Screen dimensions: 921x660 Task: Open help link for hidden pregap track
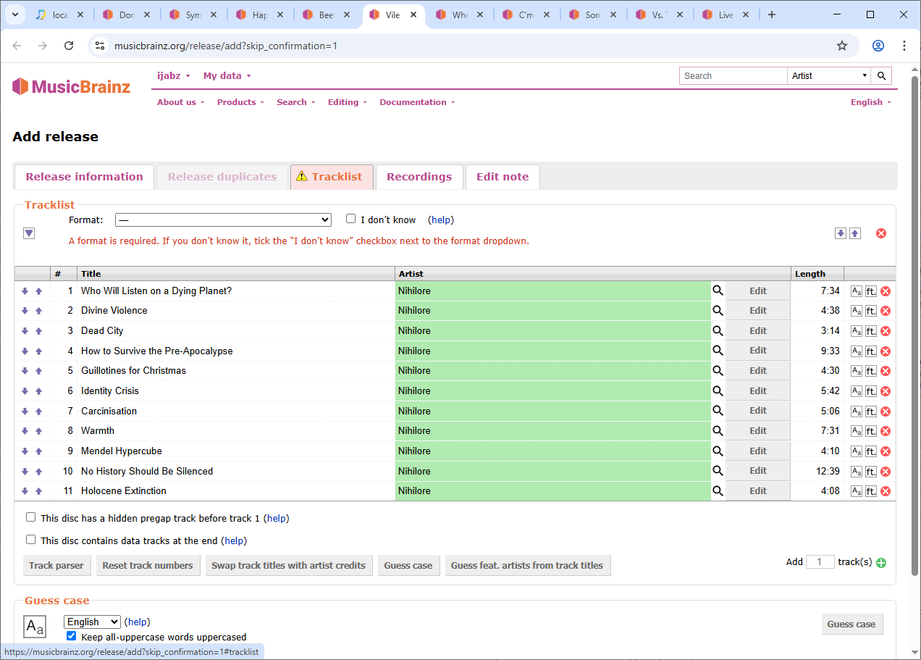point(277,519)
